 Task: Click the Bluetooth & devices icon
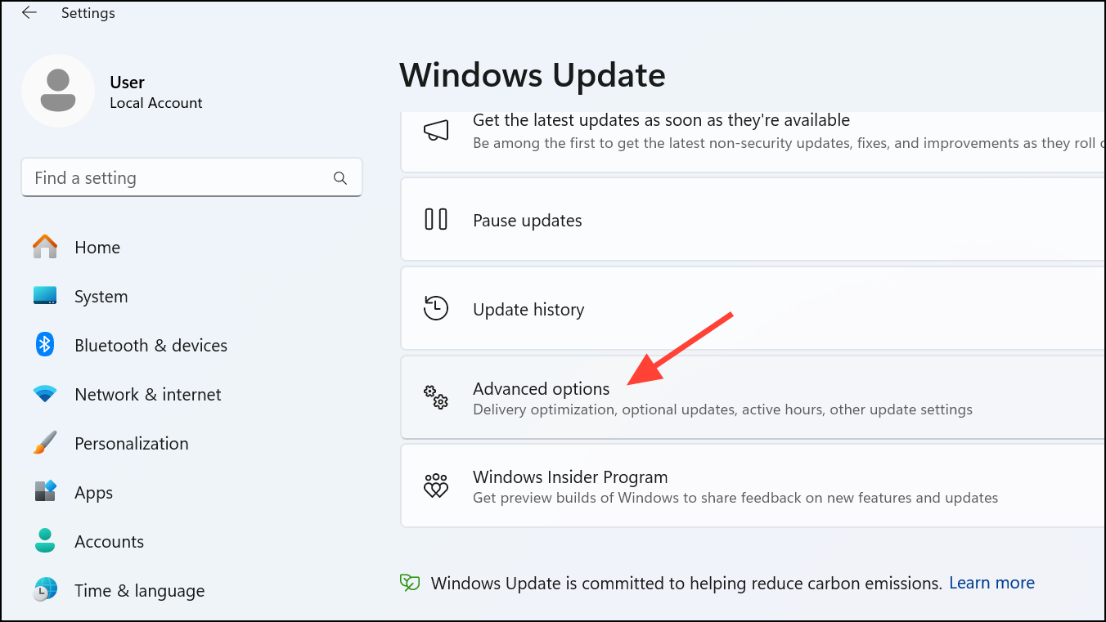point(44,345)
